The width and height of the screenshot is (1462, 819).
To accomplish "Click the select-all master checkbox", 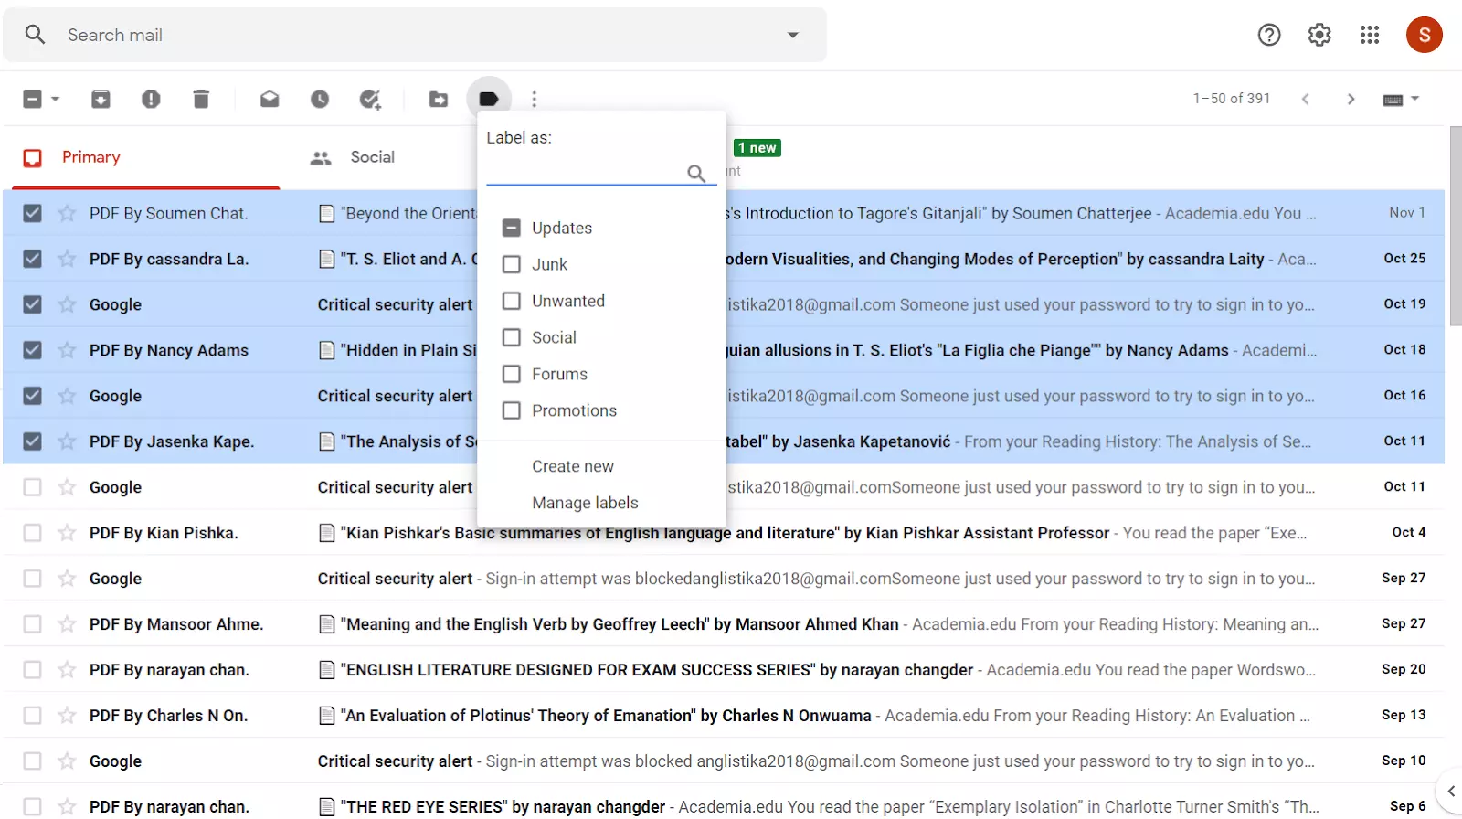I will [x=32, y=99].
